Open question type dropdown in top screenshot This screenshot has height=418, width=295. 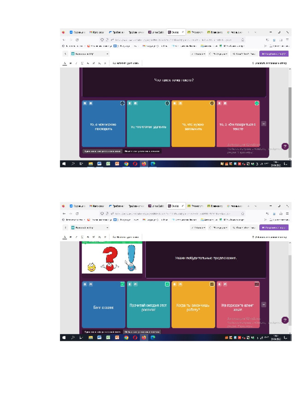tap(90, 54)
